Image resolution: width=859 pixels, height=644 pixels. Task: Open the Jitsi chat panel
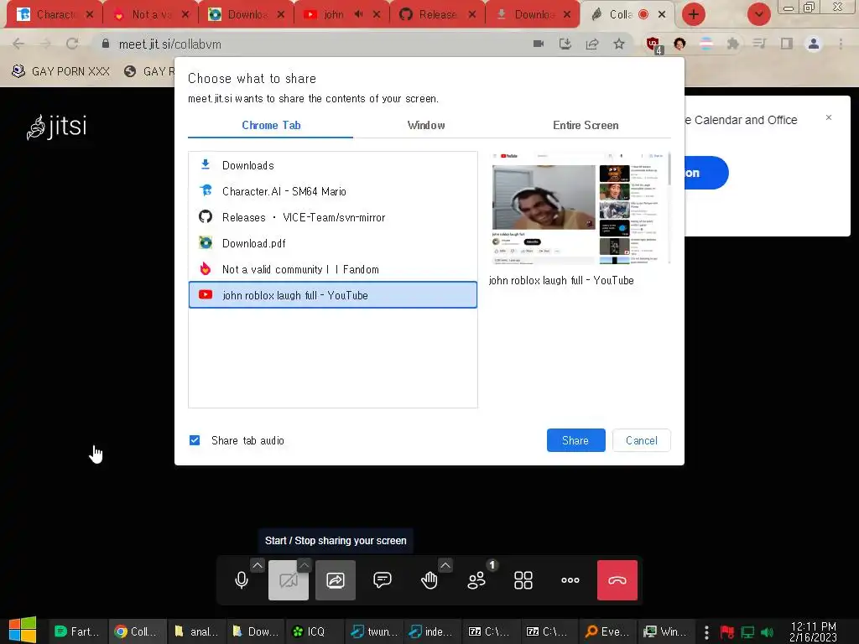pos(383,580)
